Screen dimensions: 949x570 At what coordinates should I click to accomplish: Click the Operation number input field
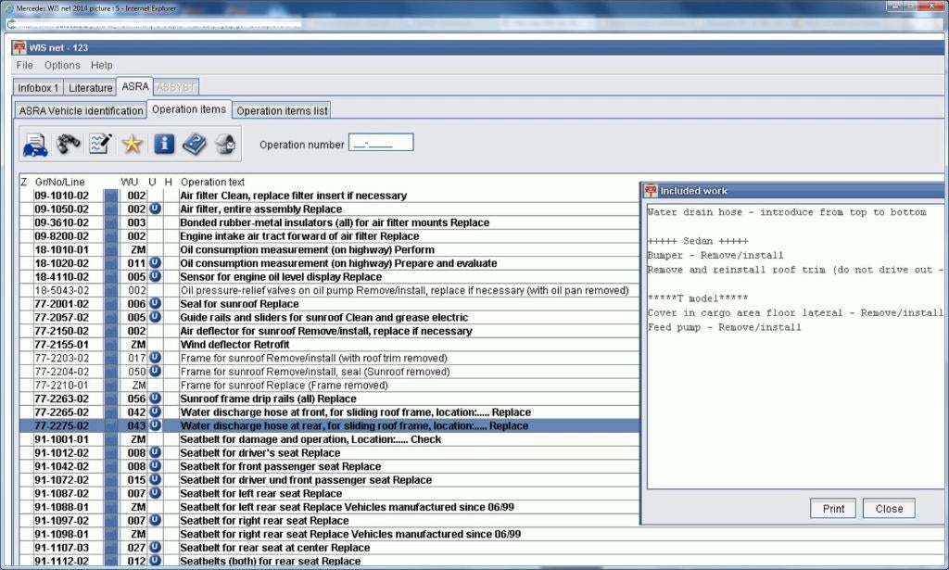[381, 144]
